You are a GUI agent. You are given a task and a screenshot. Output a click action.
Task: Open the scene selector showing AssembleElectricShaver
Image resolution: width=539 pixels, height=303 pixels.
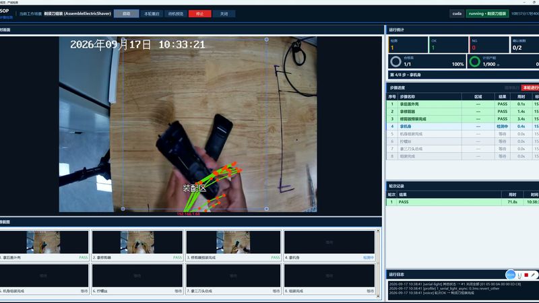pyautogui.click(x=77, y=13)
